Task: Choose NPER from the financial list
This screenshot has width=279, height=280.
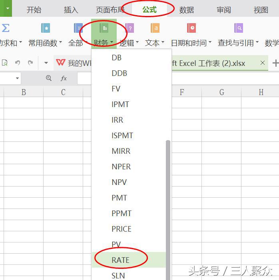Action: pos(129,167)
